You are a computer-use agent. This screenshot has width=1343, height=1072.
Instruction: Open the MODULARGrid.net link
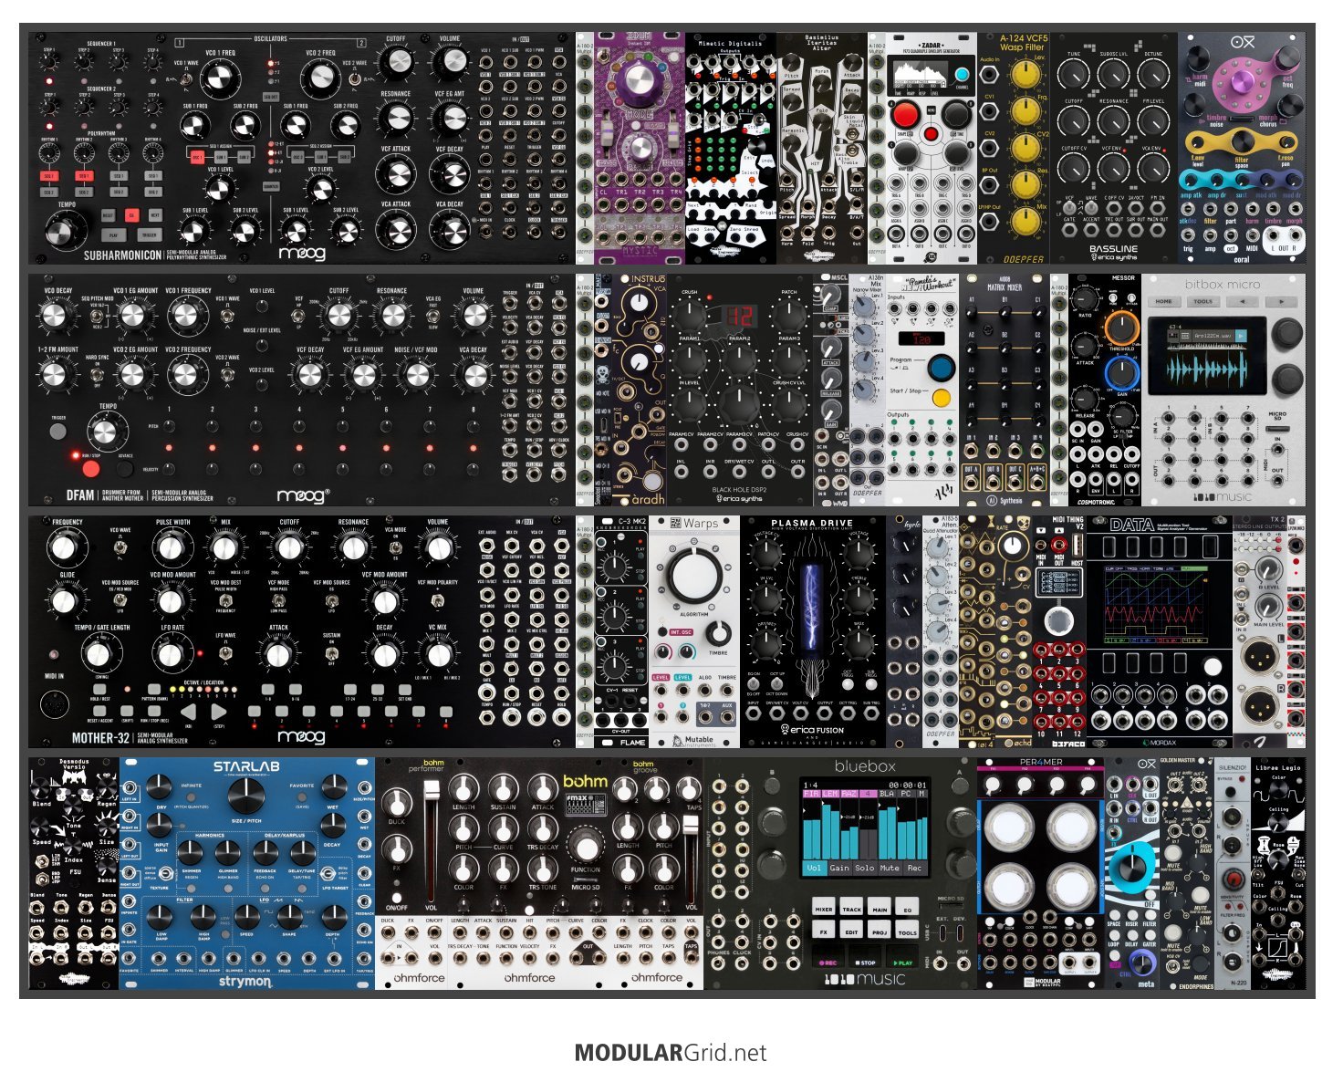click(671, 1053)
